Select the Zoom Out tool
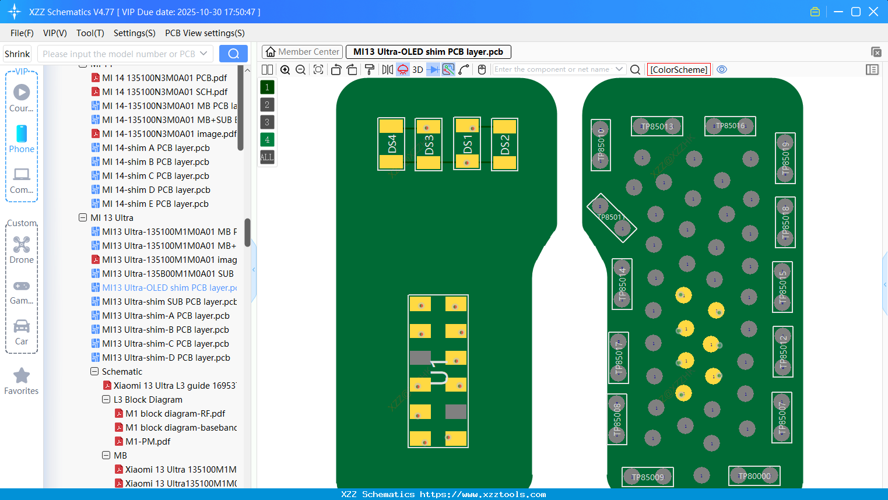Image resolution: width=888 pixels, height=500 pixels. [300, 69]
